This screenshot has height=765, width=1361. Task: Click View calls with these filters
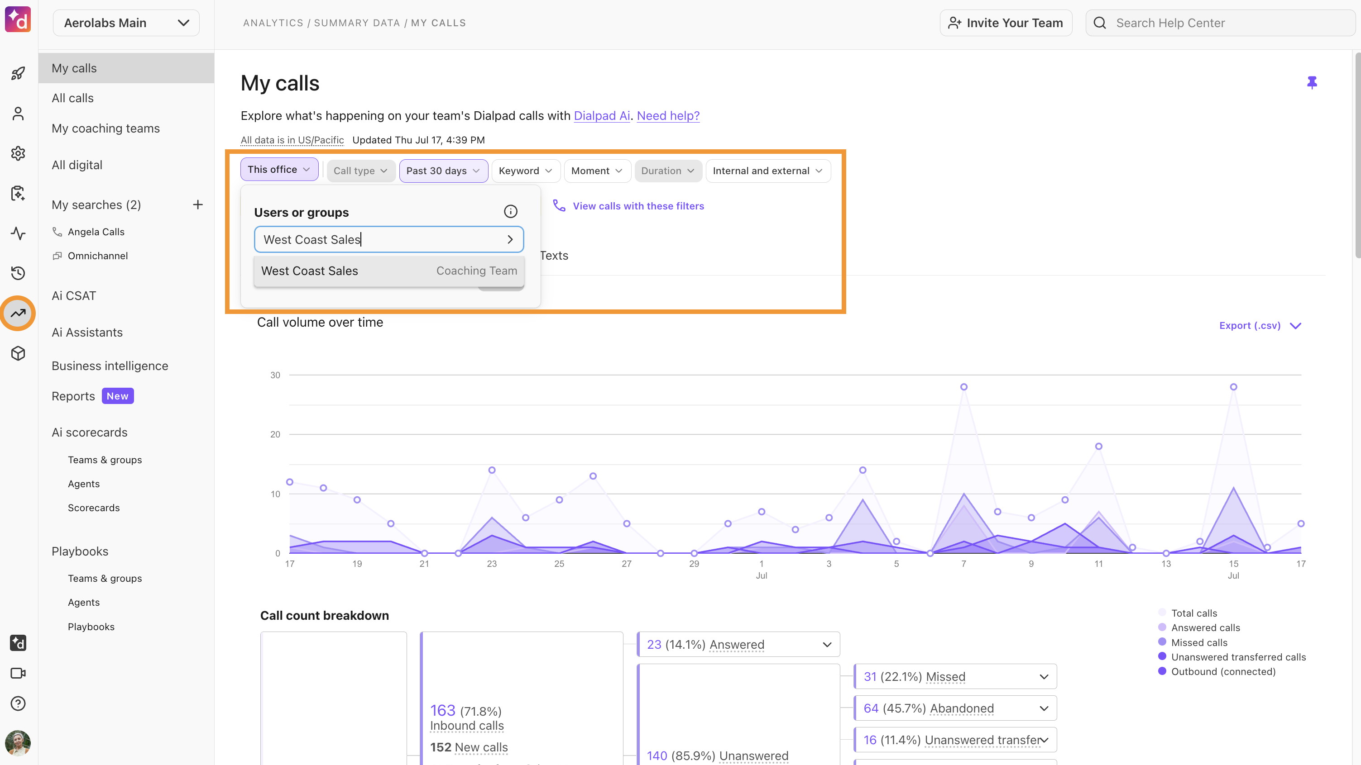tap(638, 206)
